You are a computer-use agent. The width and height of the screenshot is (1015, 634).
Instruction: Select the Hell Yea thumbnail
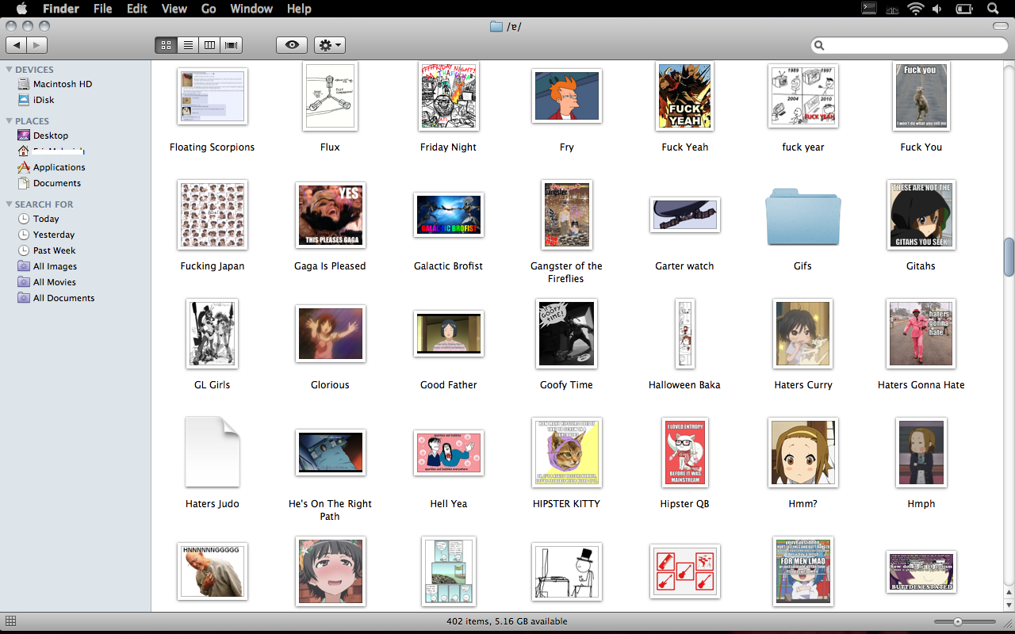coord(448,453)
